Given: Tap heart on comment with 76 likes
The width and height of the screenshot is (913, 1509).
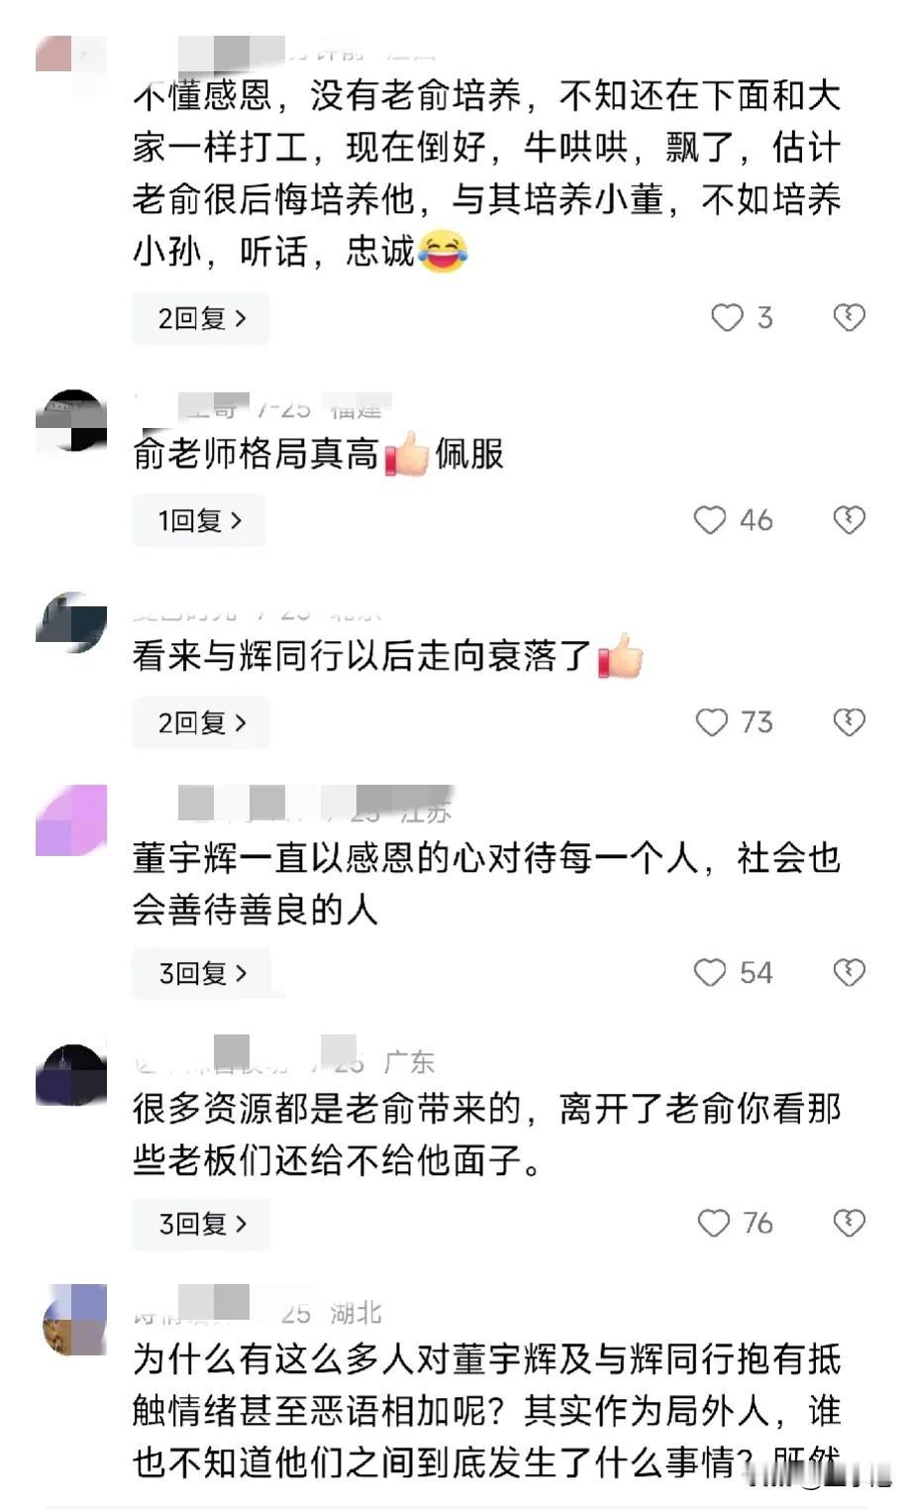Looking at the screenshot, I should pyautogui.click(x=713, y=1223).
